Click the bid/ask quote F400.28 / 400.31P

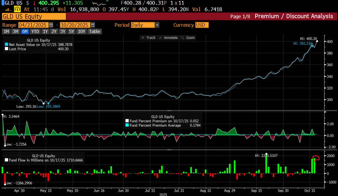(144, 3)
